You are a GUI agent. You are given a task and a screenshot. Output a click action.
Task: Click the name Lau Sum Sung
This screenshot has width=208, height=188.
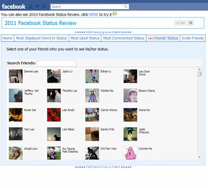(x=144, y=73)
